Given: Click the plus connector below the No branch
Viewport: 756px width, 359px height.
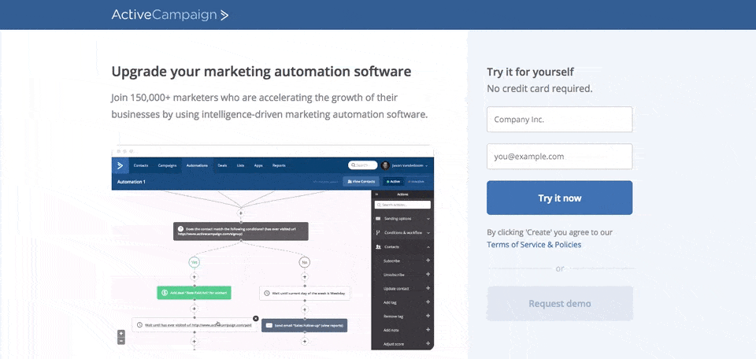Looking at the screenshot, I should click(304, 276).
